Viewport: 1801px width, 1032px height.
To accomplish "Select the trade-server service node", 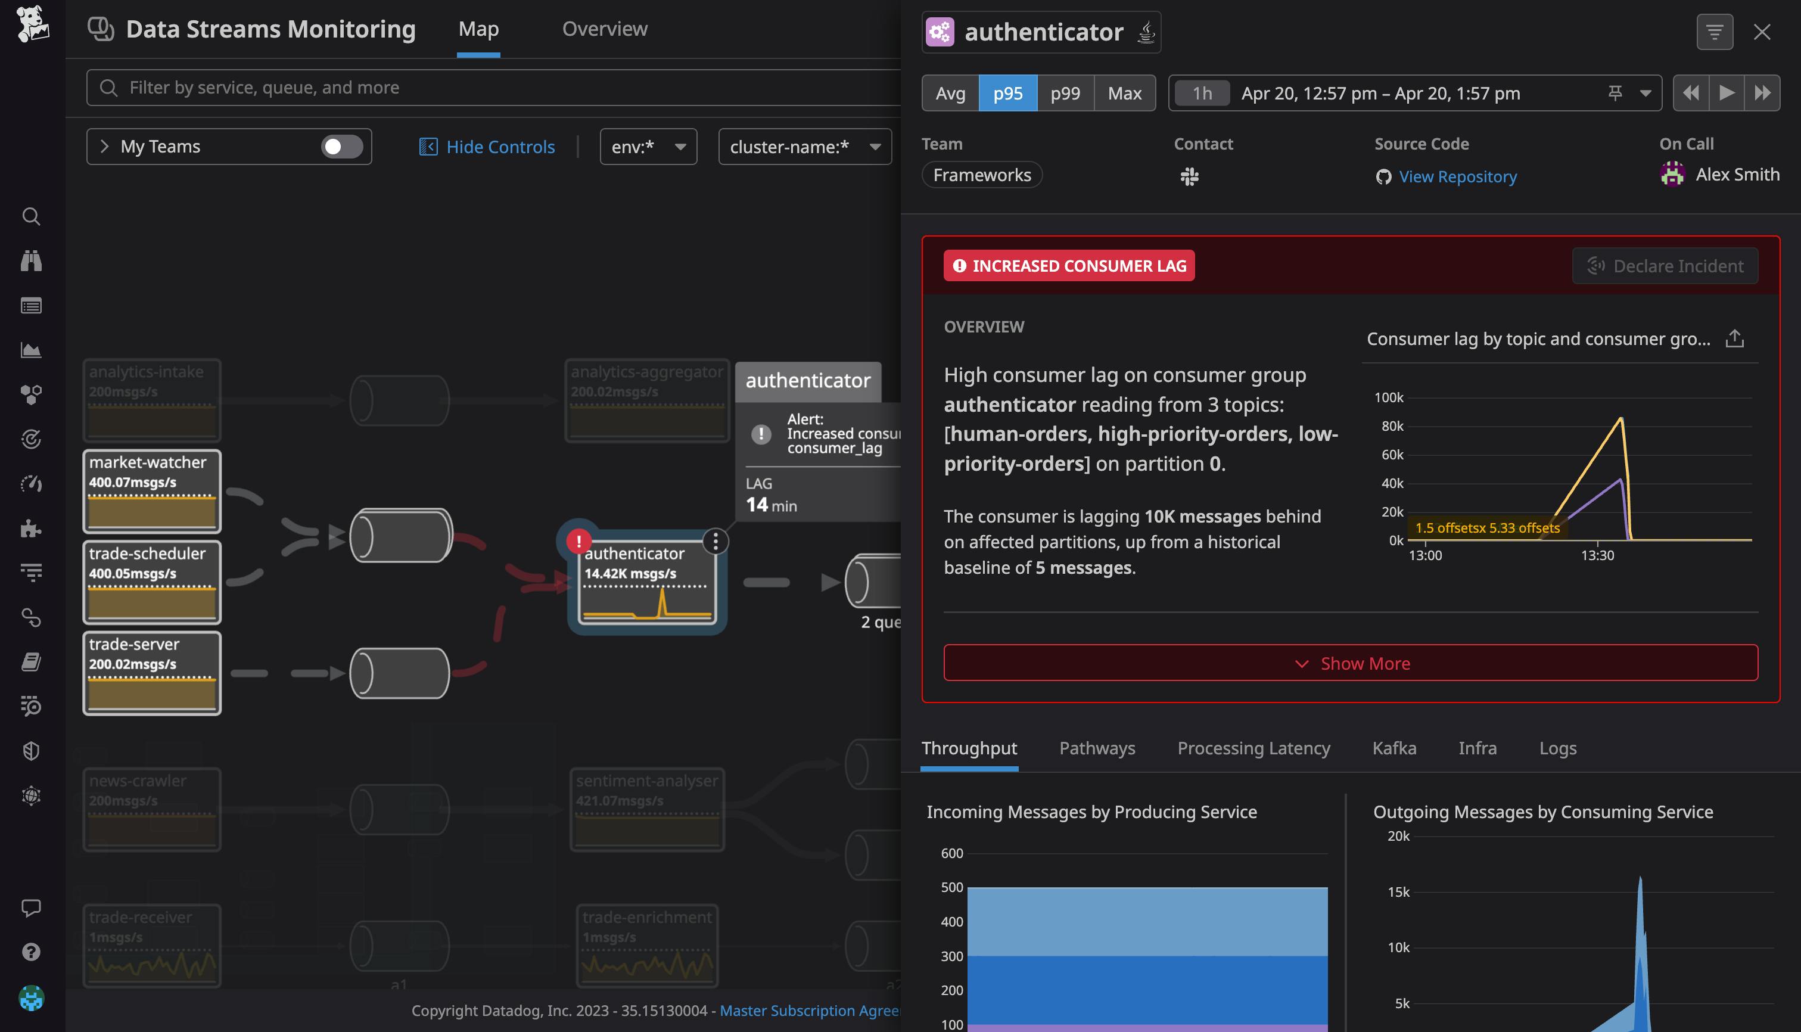I will (x=151, y=673).
